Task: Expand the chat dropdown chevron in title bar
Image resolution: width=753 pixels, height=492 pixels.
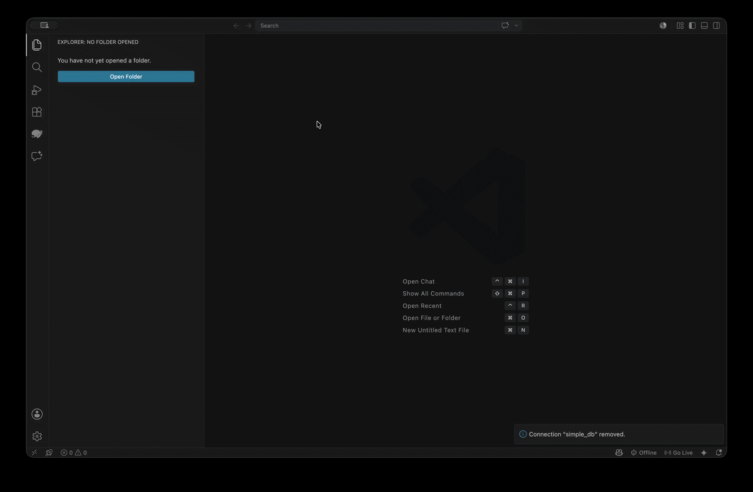Action: pos(517,25)
